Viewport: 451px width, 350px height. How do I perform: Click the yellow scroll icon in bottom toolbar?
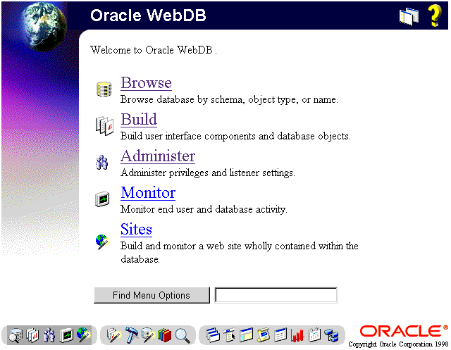click(x=264, y=335)
